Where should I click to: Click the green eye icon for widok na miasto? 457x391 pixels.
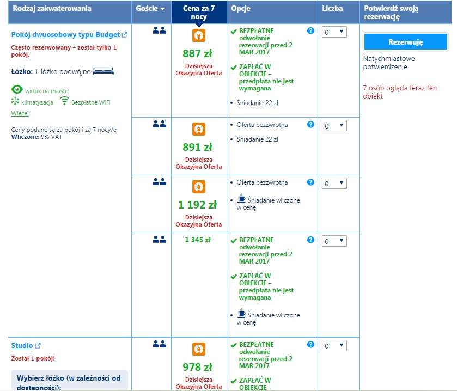17,89
